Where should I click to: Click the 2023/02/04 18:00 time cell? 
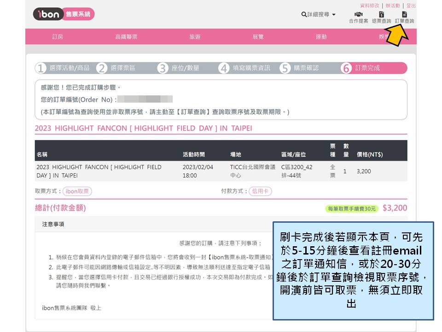click(198, 171)
